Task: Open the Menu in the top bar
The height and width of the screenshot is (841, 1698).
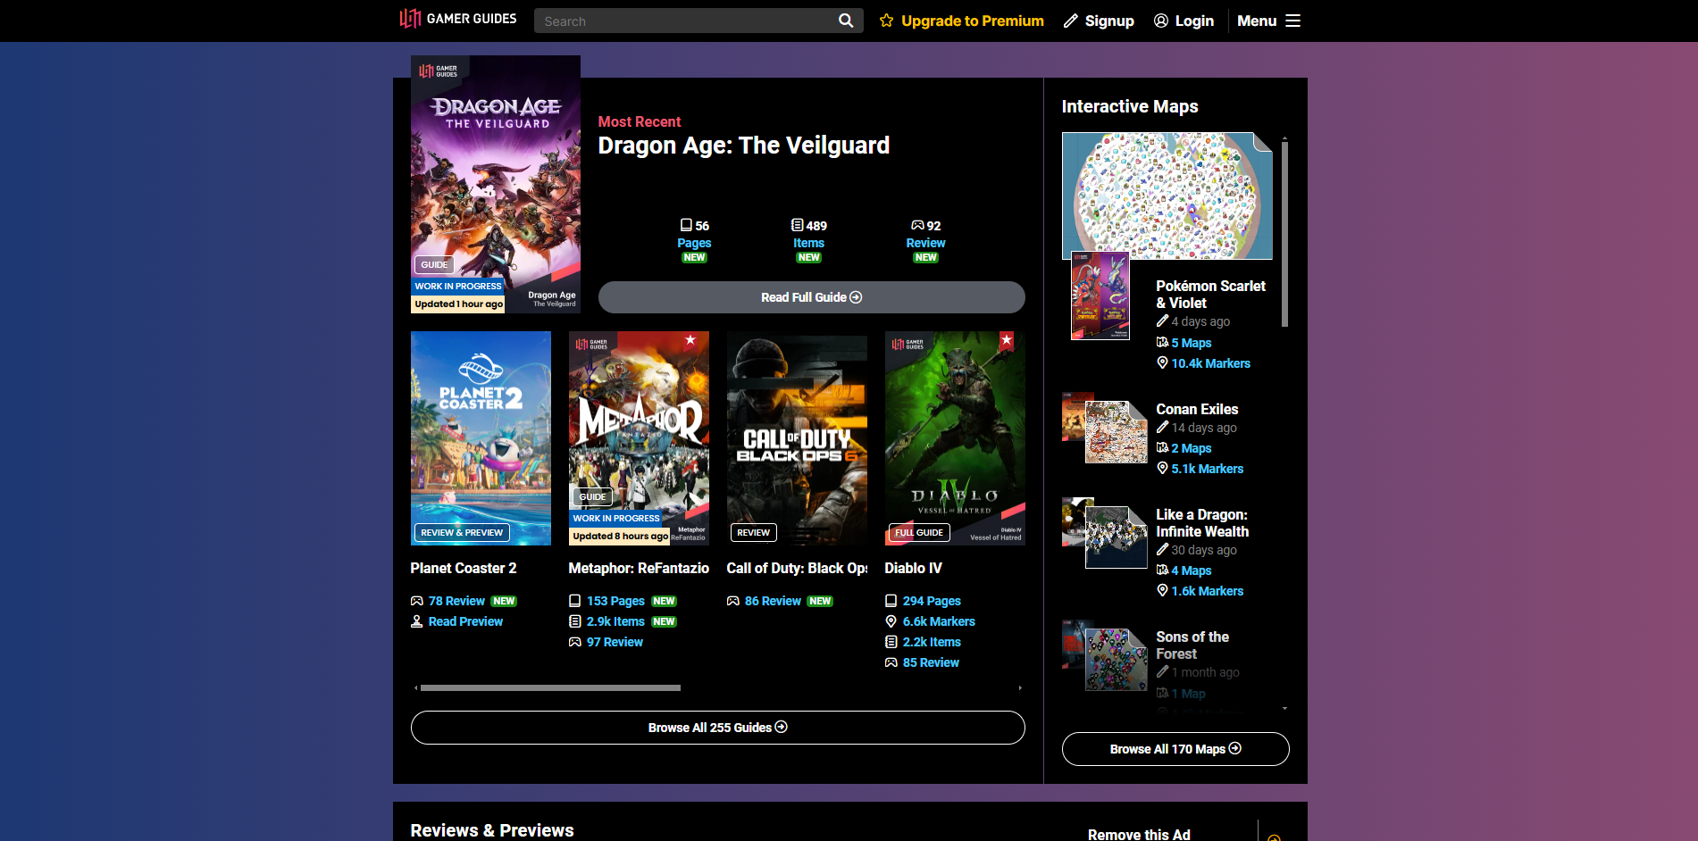Action: pyautogui.click(x=1268, y=21)
